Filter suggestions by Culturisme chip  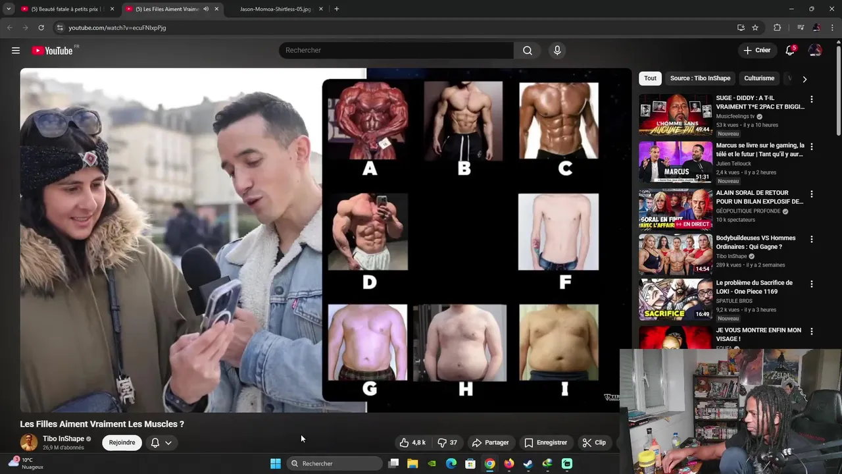pos(759,78)
